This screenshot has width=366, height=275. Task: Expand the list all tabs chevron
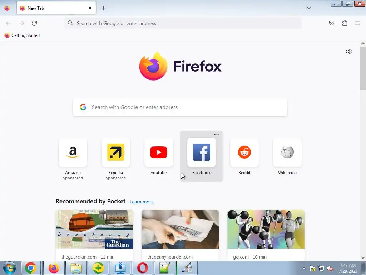[308, 8]
